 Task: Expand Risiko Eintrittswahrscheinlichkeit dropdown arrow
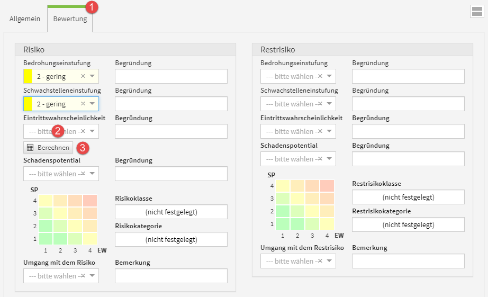click(x=92, y=131)
